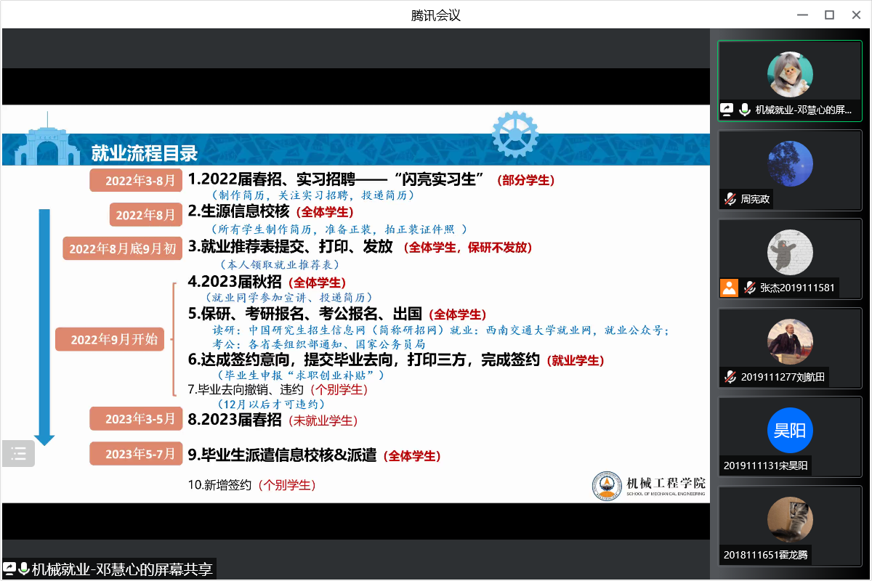Click participant name 2019111131宋昊阳

pos(766,466)
